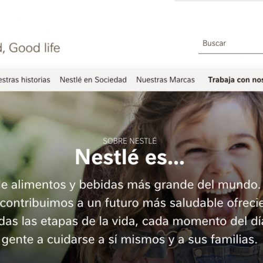Click the word life in the tagline

pos(52,48)
